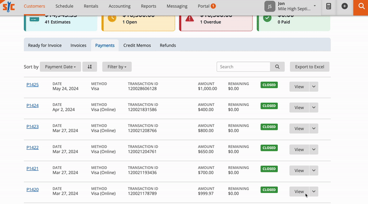This screenshot has height=204, width=368.
Task: Click the clock icon on Open card
Action: tap(112, 18)
